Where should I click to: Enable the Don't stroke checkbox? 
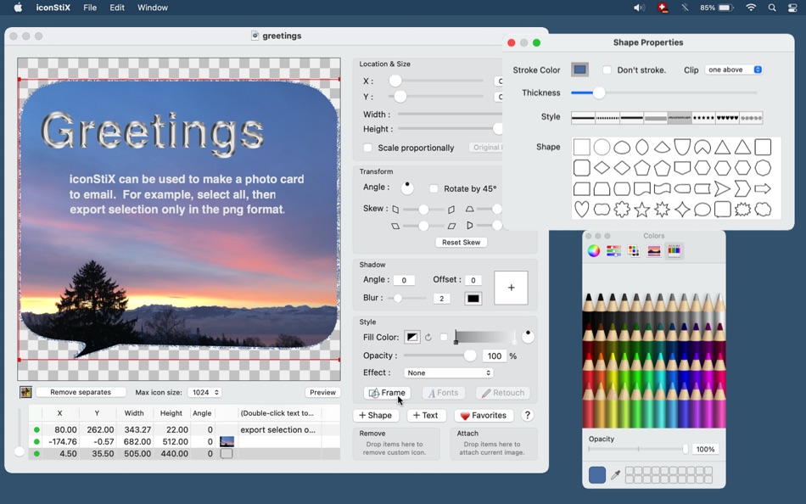(607, 70)
